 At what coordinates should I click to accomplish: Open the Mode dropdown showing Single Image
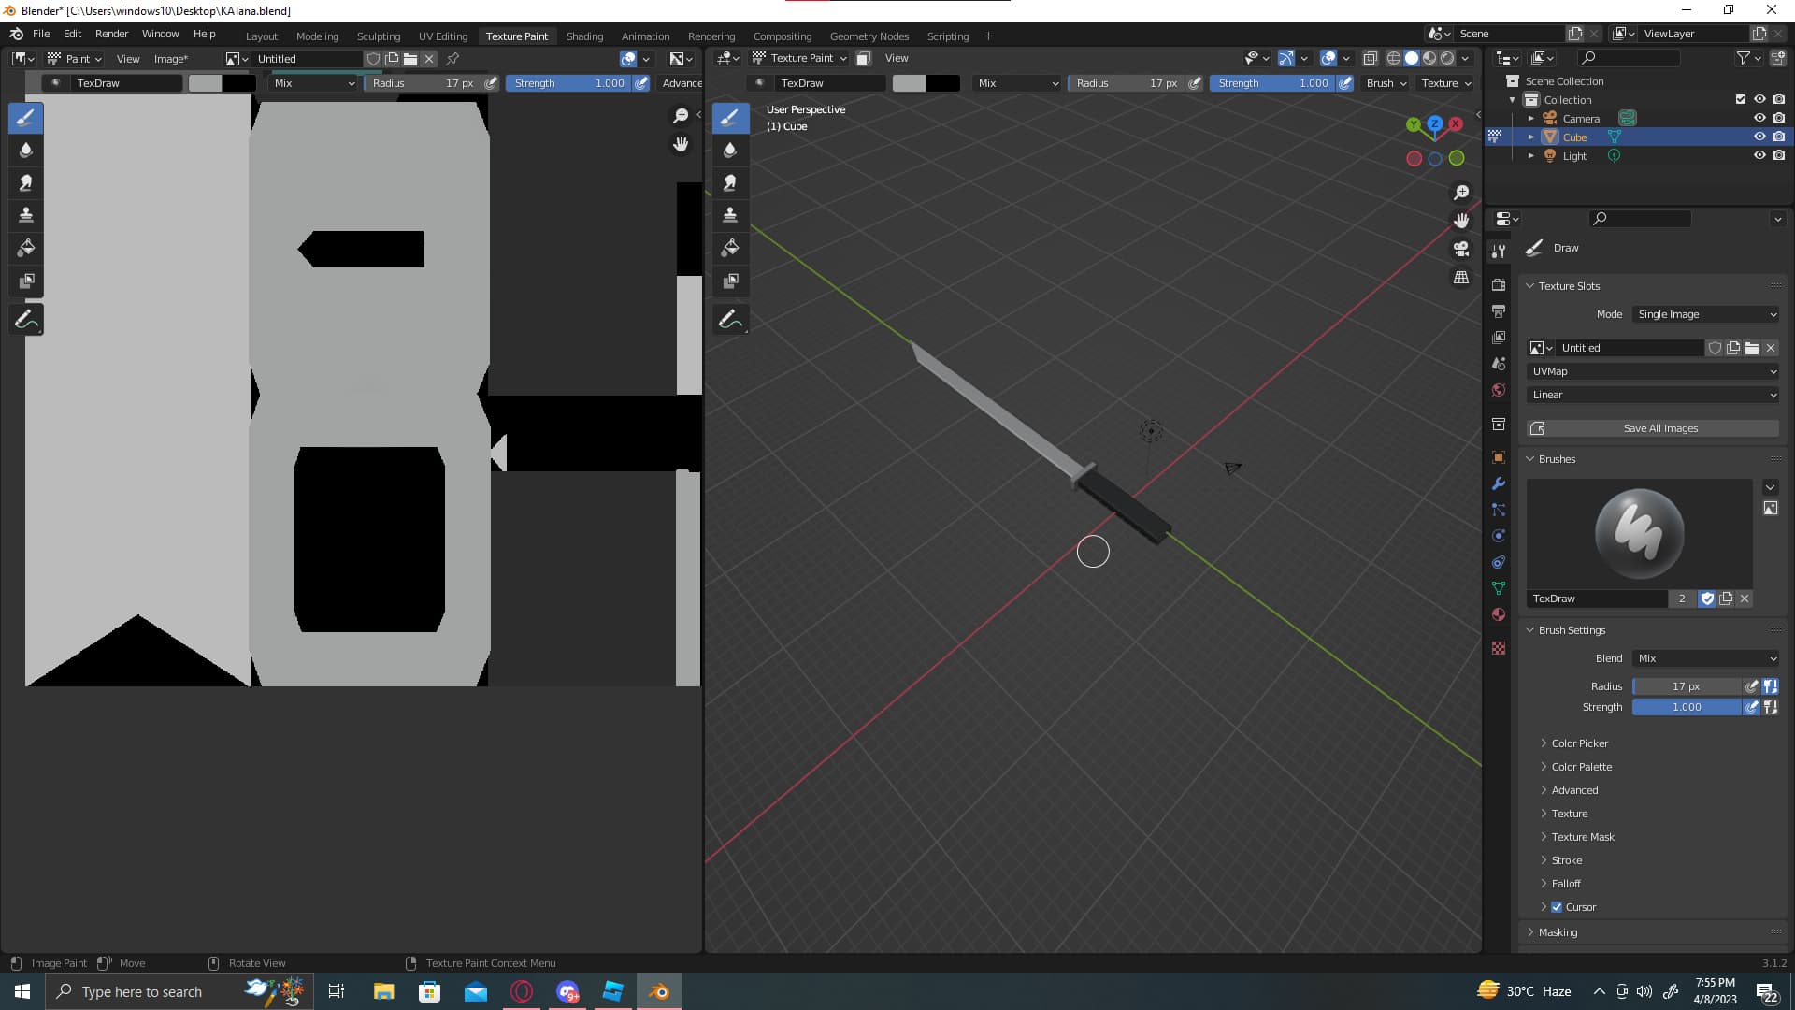[x=1706, y=314]
